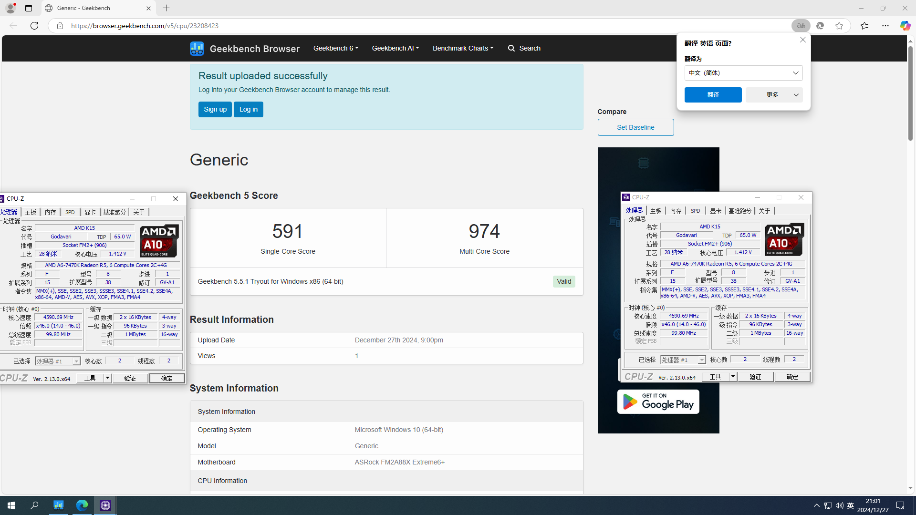Open browser settings and more menu
The image size is (916, 515).
(885, 26)
